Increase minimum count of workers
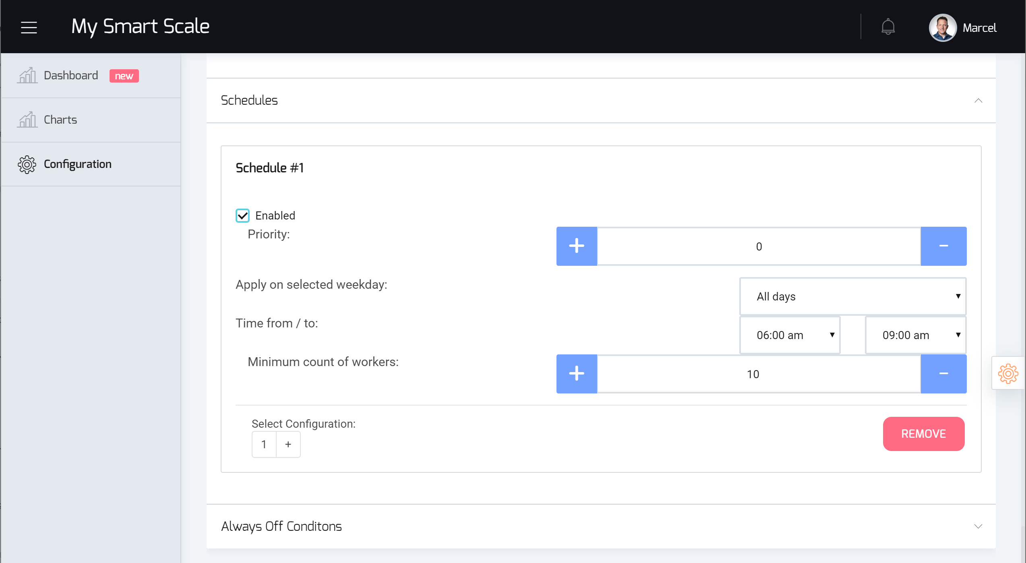Image resolution: width=1026 pixels, height=563 pixels. click(577, 374)
